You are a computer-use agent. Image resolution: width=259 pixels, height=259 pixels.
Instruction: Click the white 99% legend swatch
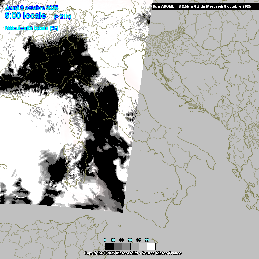coord(151,246)
